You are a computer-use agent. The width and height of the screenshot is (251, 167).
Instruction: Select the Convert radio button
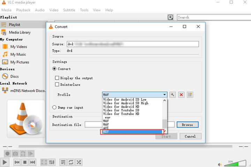click(x=54, y=69)
